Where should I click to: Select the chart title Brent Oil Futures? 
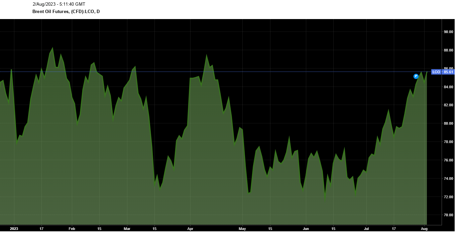point(66,12)
